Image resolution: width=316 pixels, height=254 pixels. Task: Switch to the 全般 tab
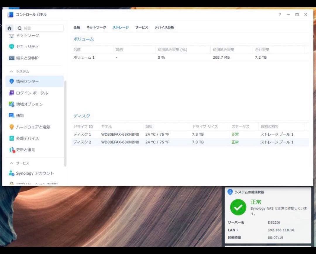[77, 27]
